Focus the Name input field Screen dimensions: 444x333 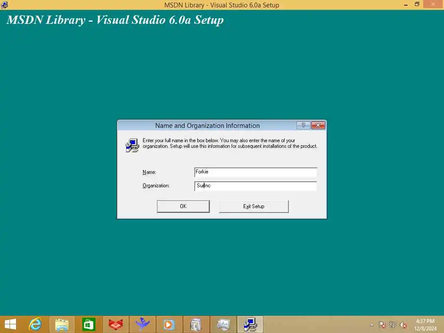[x=256, y=172]
